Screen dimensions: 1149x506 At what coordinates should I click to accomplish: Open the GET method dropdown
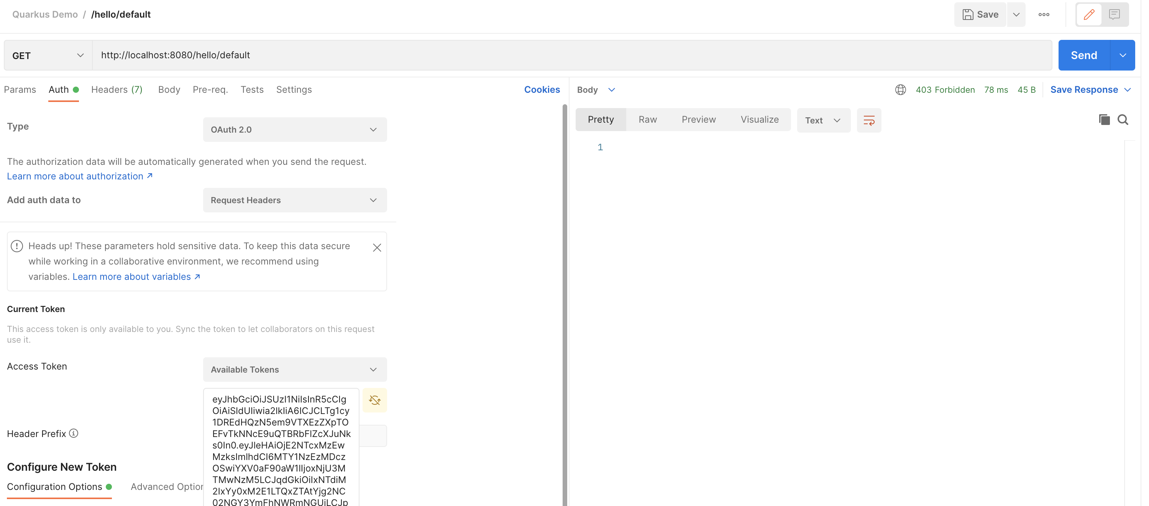pyautogui.click(x=48, y=55)
